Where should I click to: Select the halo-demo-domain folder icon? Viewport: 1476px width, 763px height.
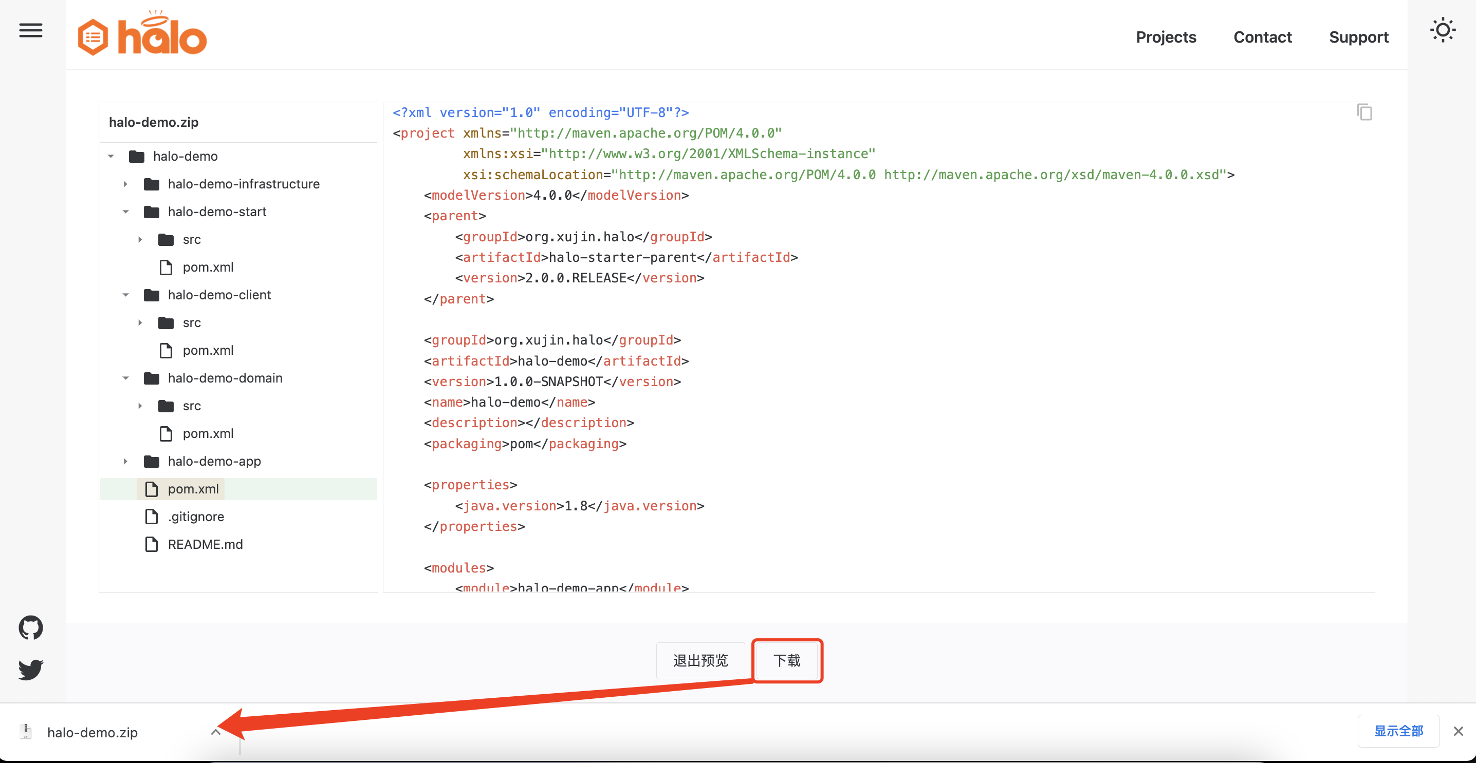(x=151, y=378)
